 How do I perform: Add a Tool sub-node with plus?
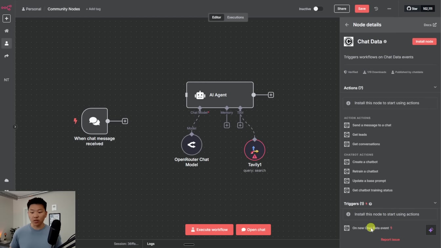pos(240,125)
